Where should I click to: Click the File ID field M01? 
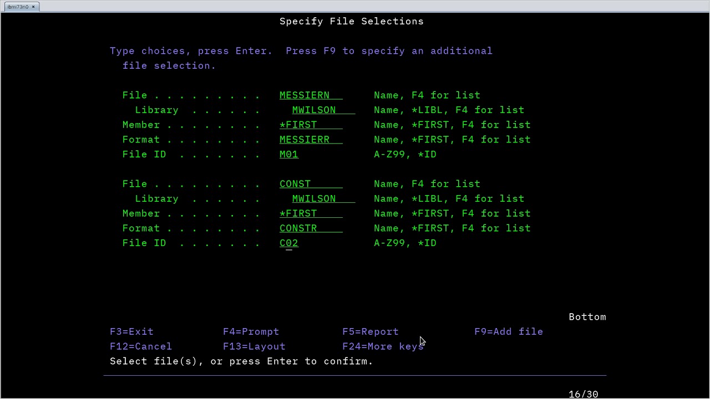[289, 155]
